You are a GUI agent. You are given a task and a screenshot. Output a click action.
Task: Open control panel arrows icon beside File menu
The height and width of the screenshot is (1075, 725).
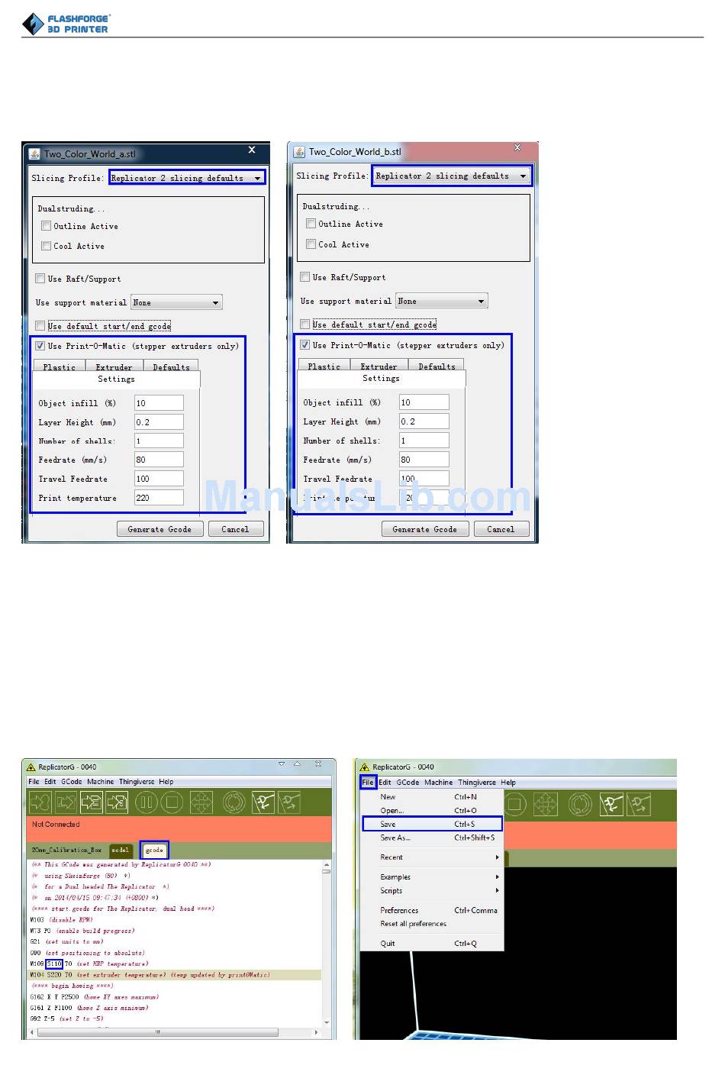point(545,804)
